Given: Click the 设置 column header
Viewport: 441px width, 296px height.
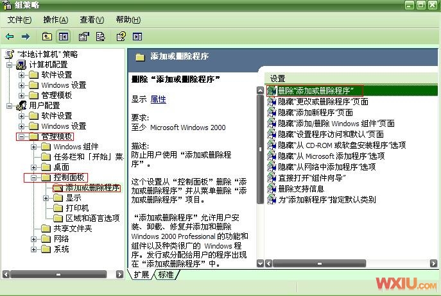Looking at the screenshot, I should pos(278,78).
